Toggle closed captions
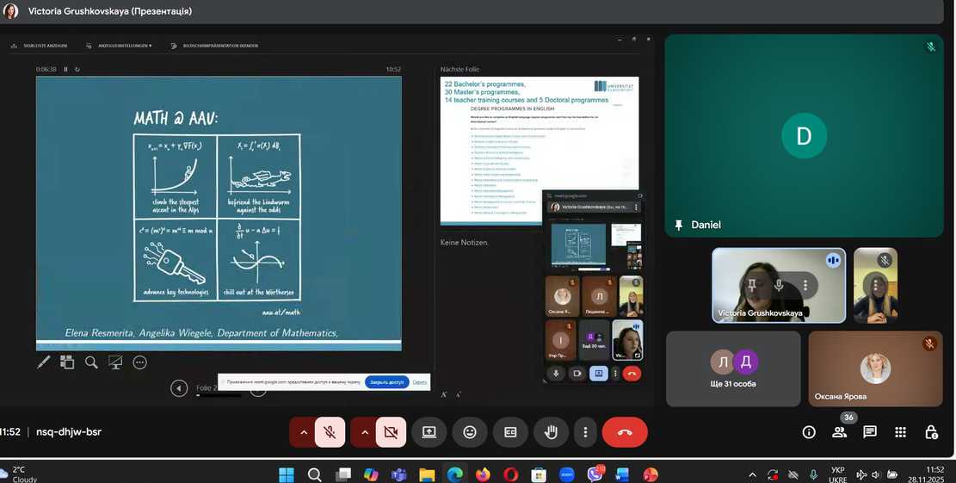Image resolution: width=956 pixels, height=483 pixels. click(x=510, y=432)
